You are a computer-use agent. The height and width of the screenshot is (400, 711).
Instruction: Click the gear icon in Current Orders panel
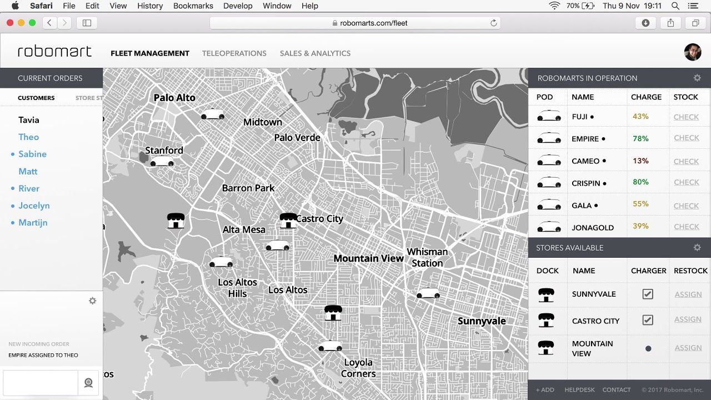(x=92, y=301)
